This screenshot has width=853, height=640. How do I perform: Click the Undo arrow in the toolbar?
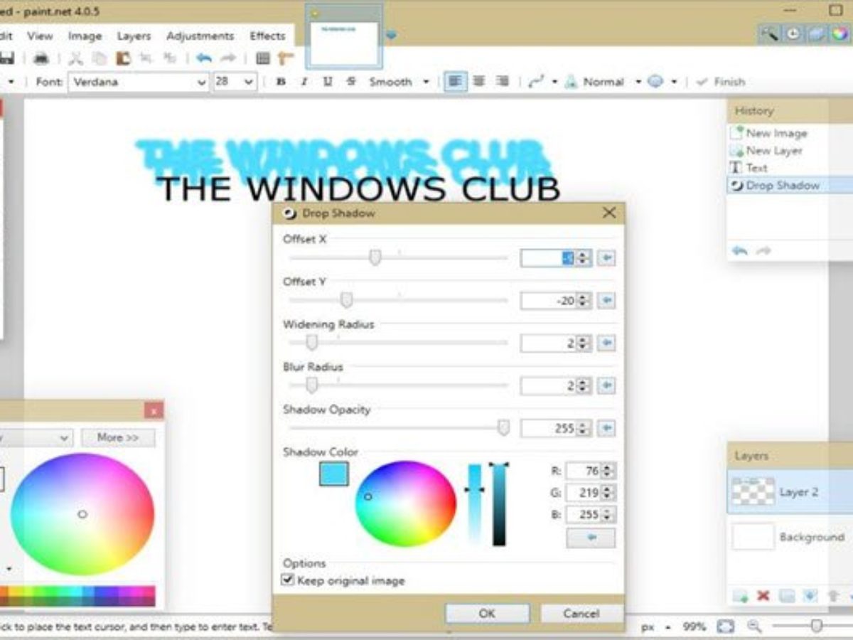[x=204, y=58]
